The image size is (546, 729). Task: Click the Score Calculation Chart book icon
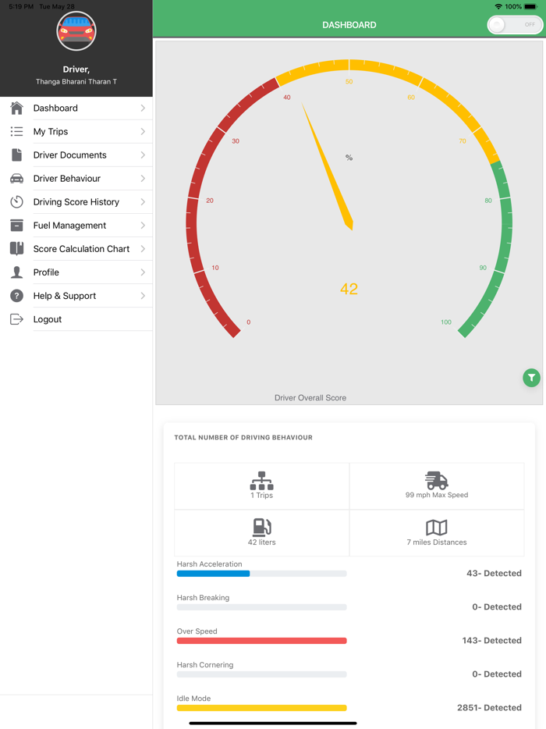click(16, 249)
